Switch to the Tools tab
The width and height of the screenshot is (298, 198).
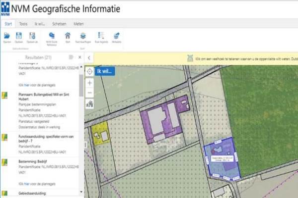pyautogui.click(x=23, y=24)
